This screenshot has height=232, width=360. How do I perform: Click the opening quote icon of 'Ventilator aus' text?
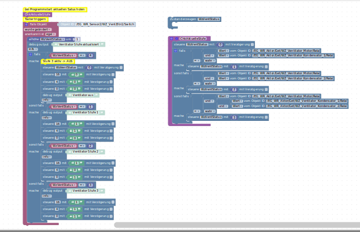[x=70, y=95]
